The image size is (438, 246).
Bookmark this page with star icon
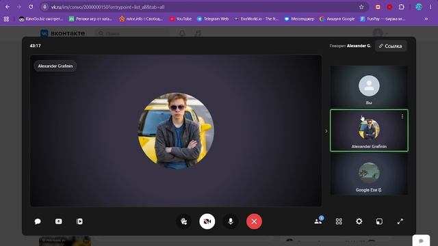tap(361, 7)
